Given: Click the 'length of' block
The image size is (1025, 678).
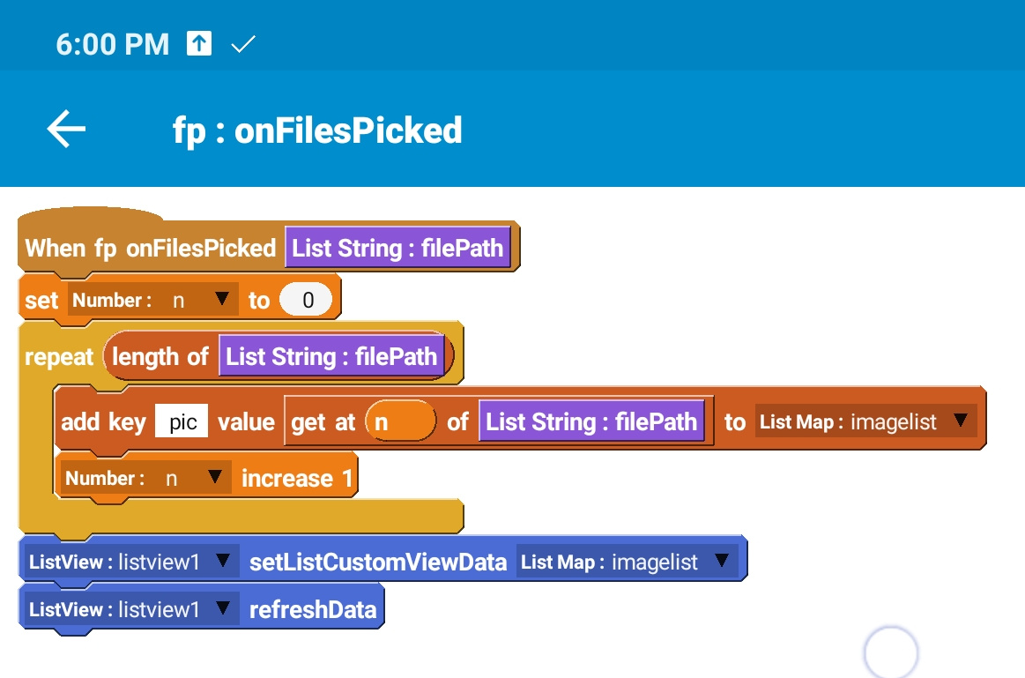Looking at the screenshot, I should click(x=160, y=357).
